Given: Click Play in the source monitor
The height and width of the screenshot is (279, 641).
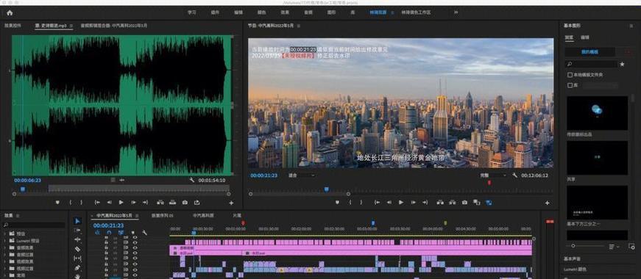Looking at the screenshot, I should [121, 203].
